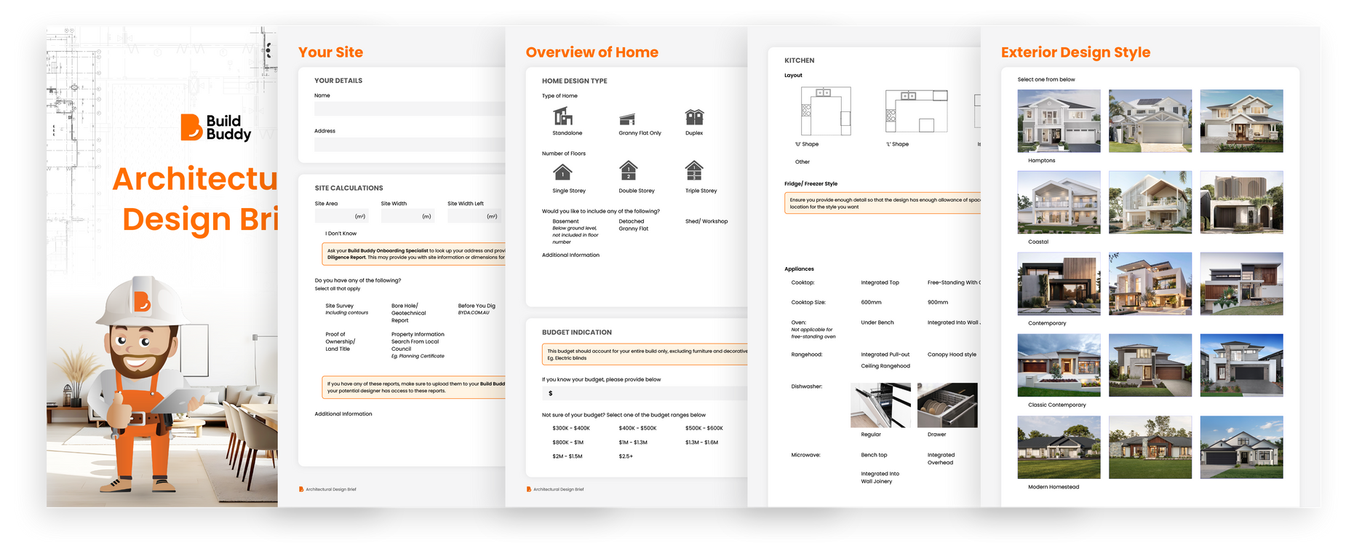Select the left house photo in the Contemporary row
Viewport: 1362px width, 543px height.
pos(1059,284)
